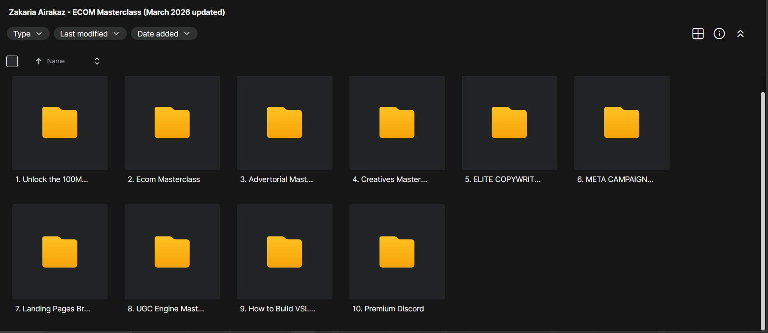Viewport: 768px width, 333px height.
Task: Click the '3. Advertorial Mast...' folder name
Action: click(276, 179)
